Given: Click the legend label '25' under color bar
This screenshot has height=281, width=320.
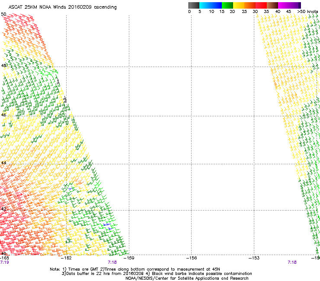Looking at the screenshot, I should point(244,12).
